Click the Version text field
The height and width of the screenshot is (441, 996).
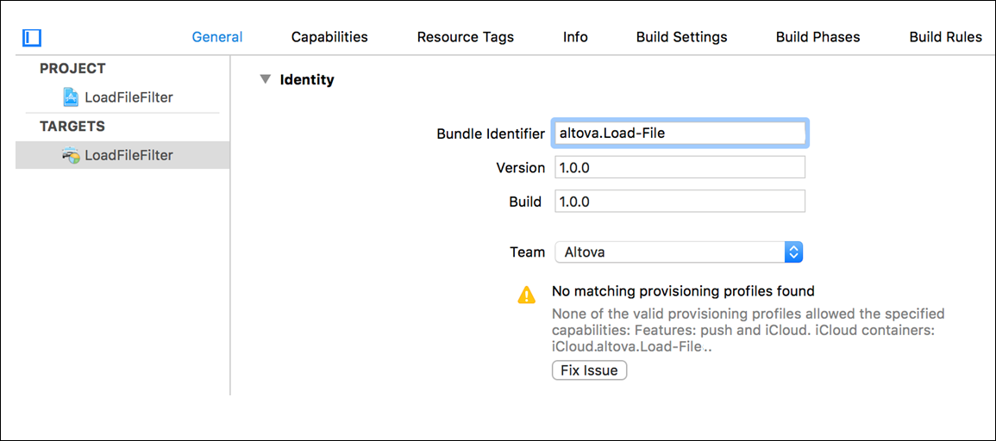(680, 167)
